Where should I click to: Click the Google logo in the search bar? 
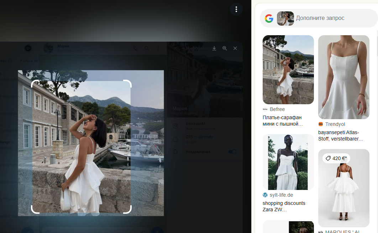tap(269, 18)
